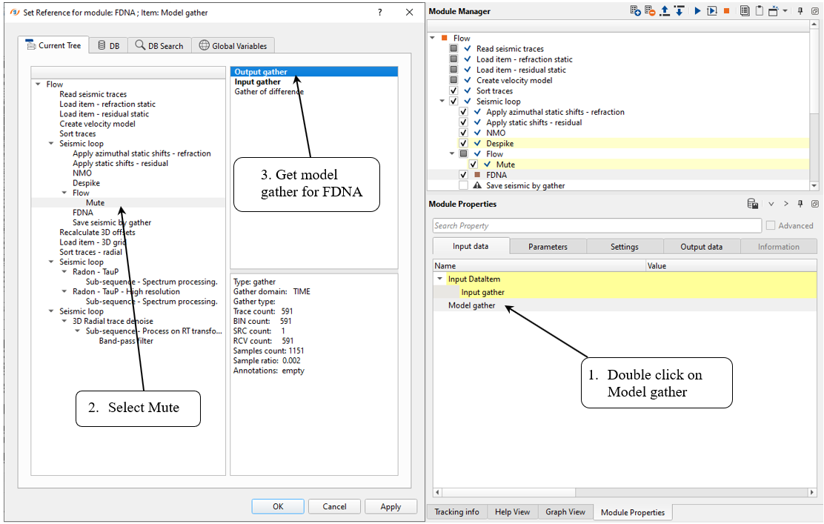This screenshot has height=524, width=824.
Task: Switch to the DB Search tab
Action: pyautogui.click(x=159, y=46)
